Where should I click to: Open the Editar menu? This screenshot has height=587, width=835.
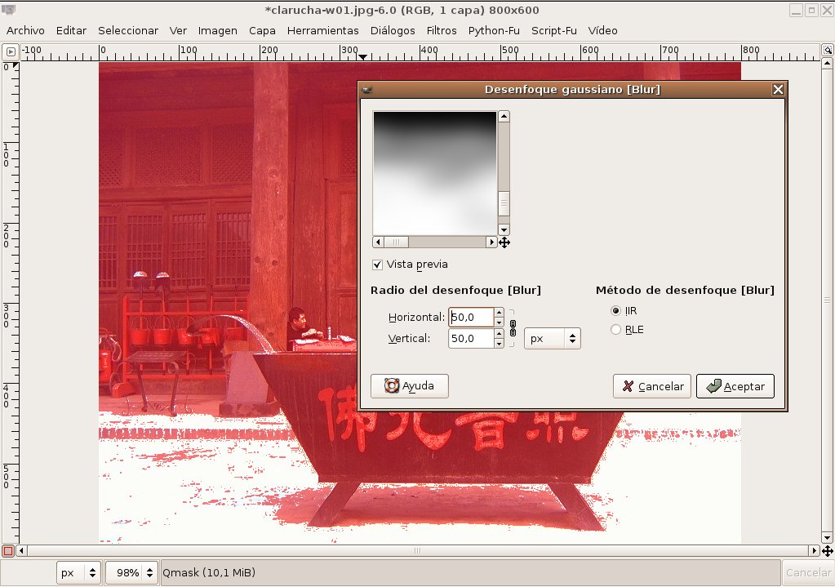click(71, 31)
